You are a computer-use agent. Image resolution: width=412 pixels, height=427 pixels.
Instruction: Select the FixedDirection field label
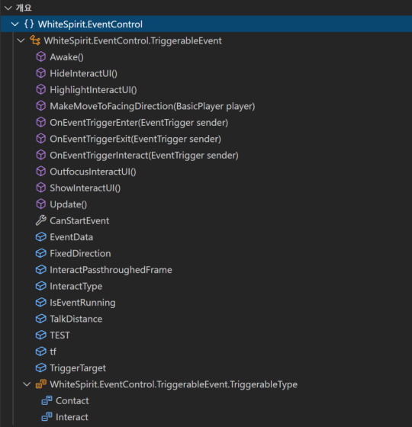pos(80,253)
